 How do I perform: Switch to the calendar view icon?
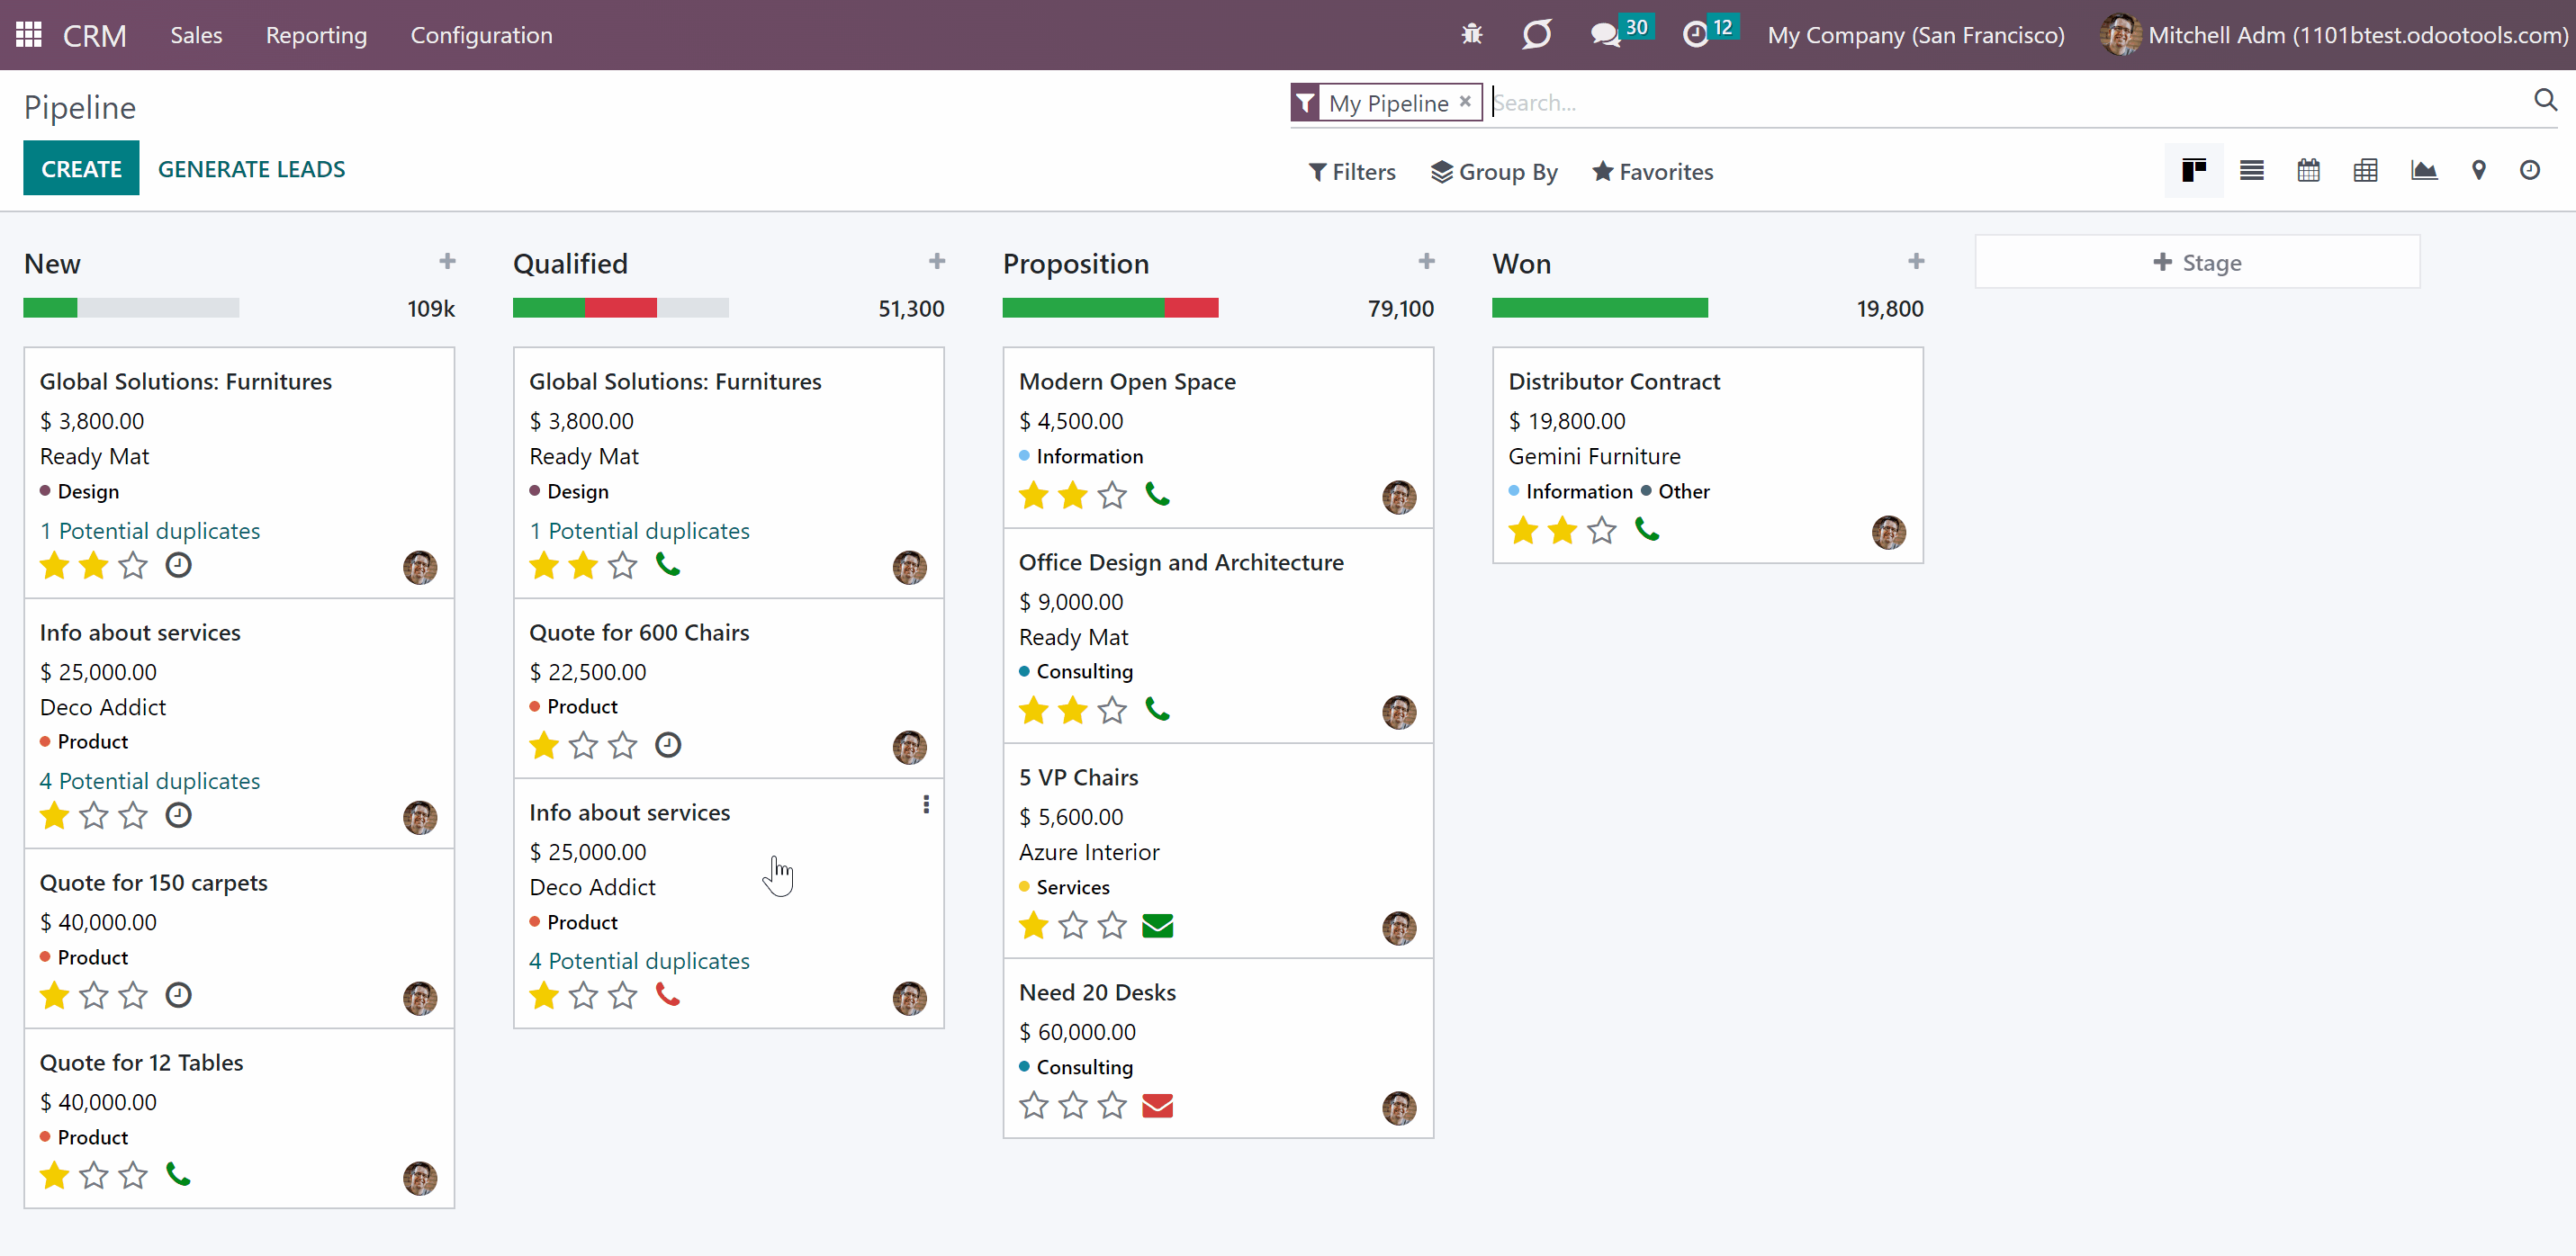point(2308,171)
